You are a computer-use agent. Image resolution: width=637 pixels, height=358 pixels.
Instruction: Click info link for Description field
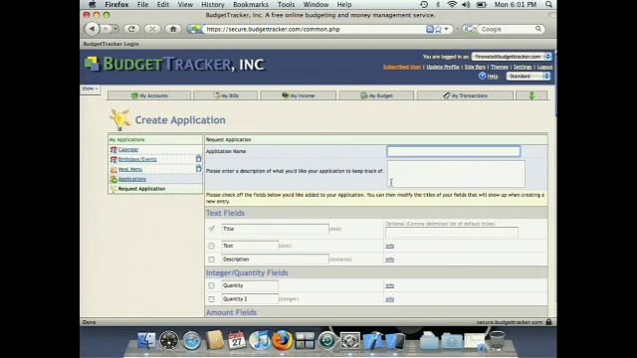tap(389, 259)
